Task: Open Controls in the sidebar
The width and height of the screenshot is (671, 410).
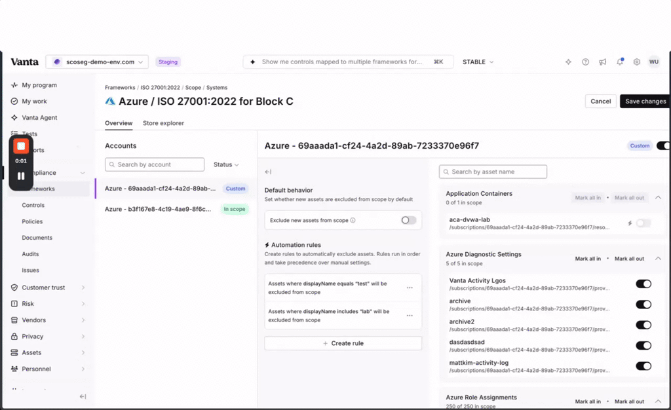Action: pos(33,205)
